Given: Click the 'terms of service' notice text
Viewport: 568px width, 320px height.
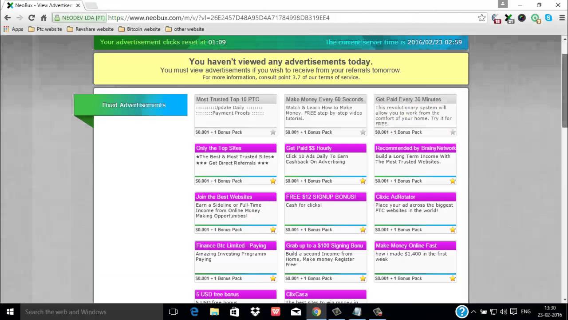Looking at the screenshot, I should click(x=339, y=77).
